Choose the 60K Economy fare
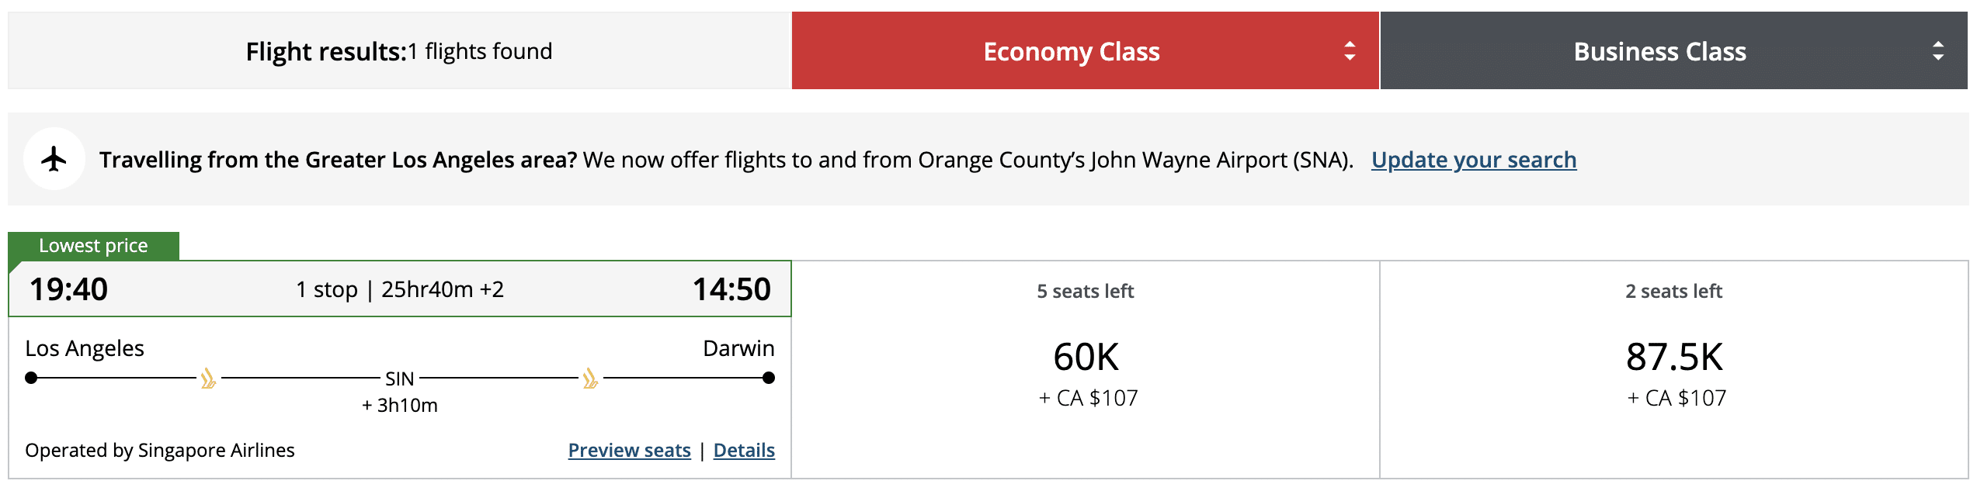This screenshot has width=1977, height=484. click(1086, 358)
